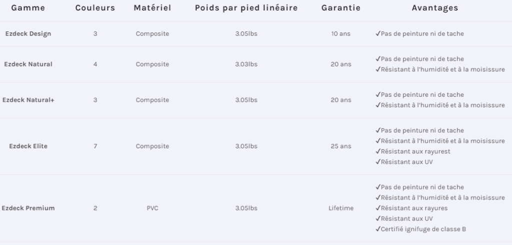
Task: Select the Ezdeck Premium product name
Action: point(28,208)
